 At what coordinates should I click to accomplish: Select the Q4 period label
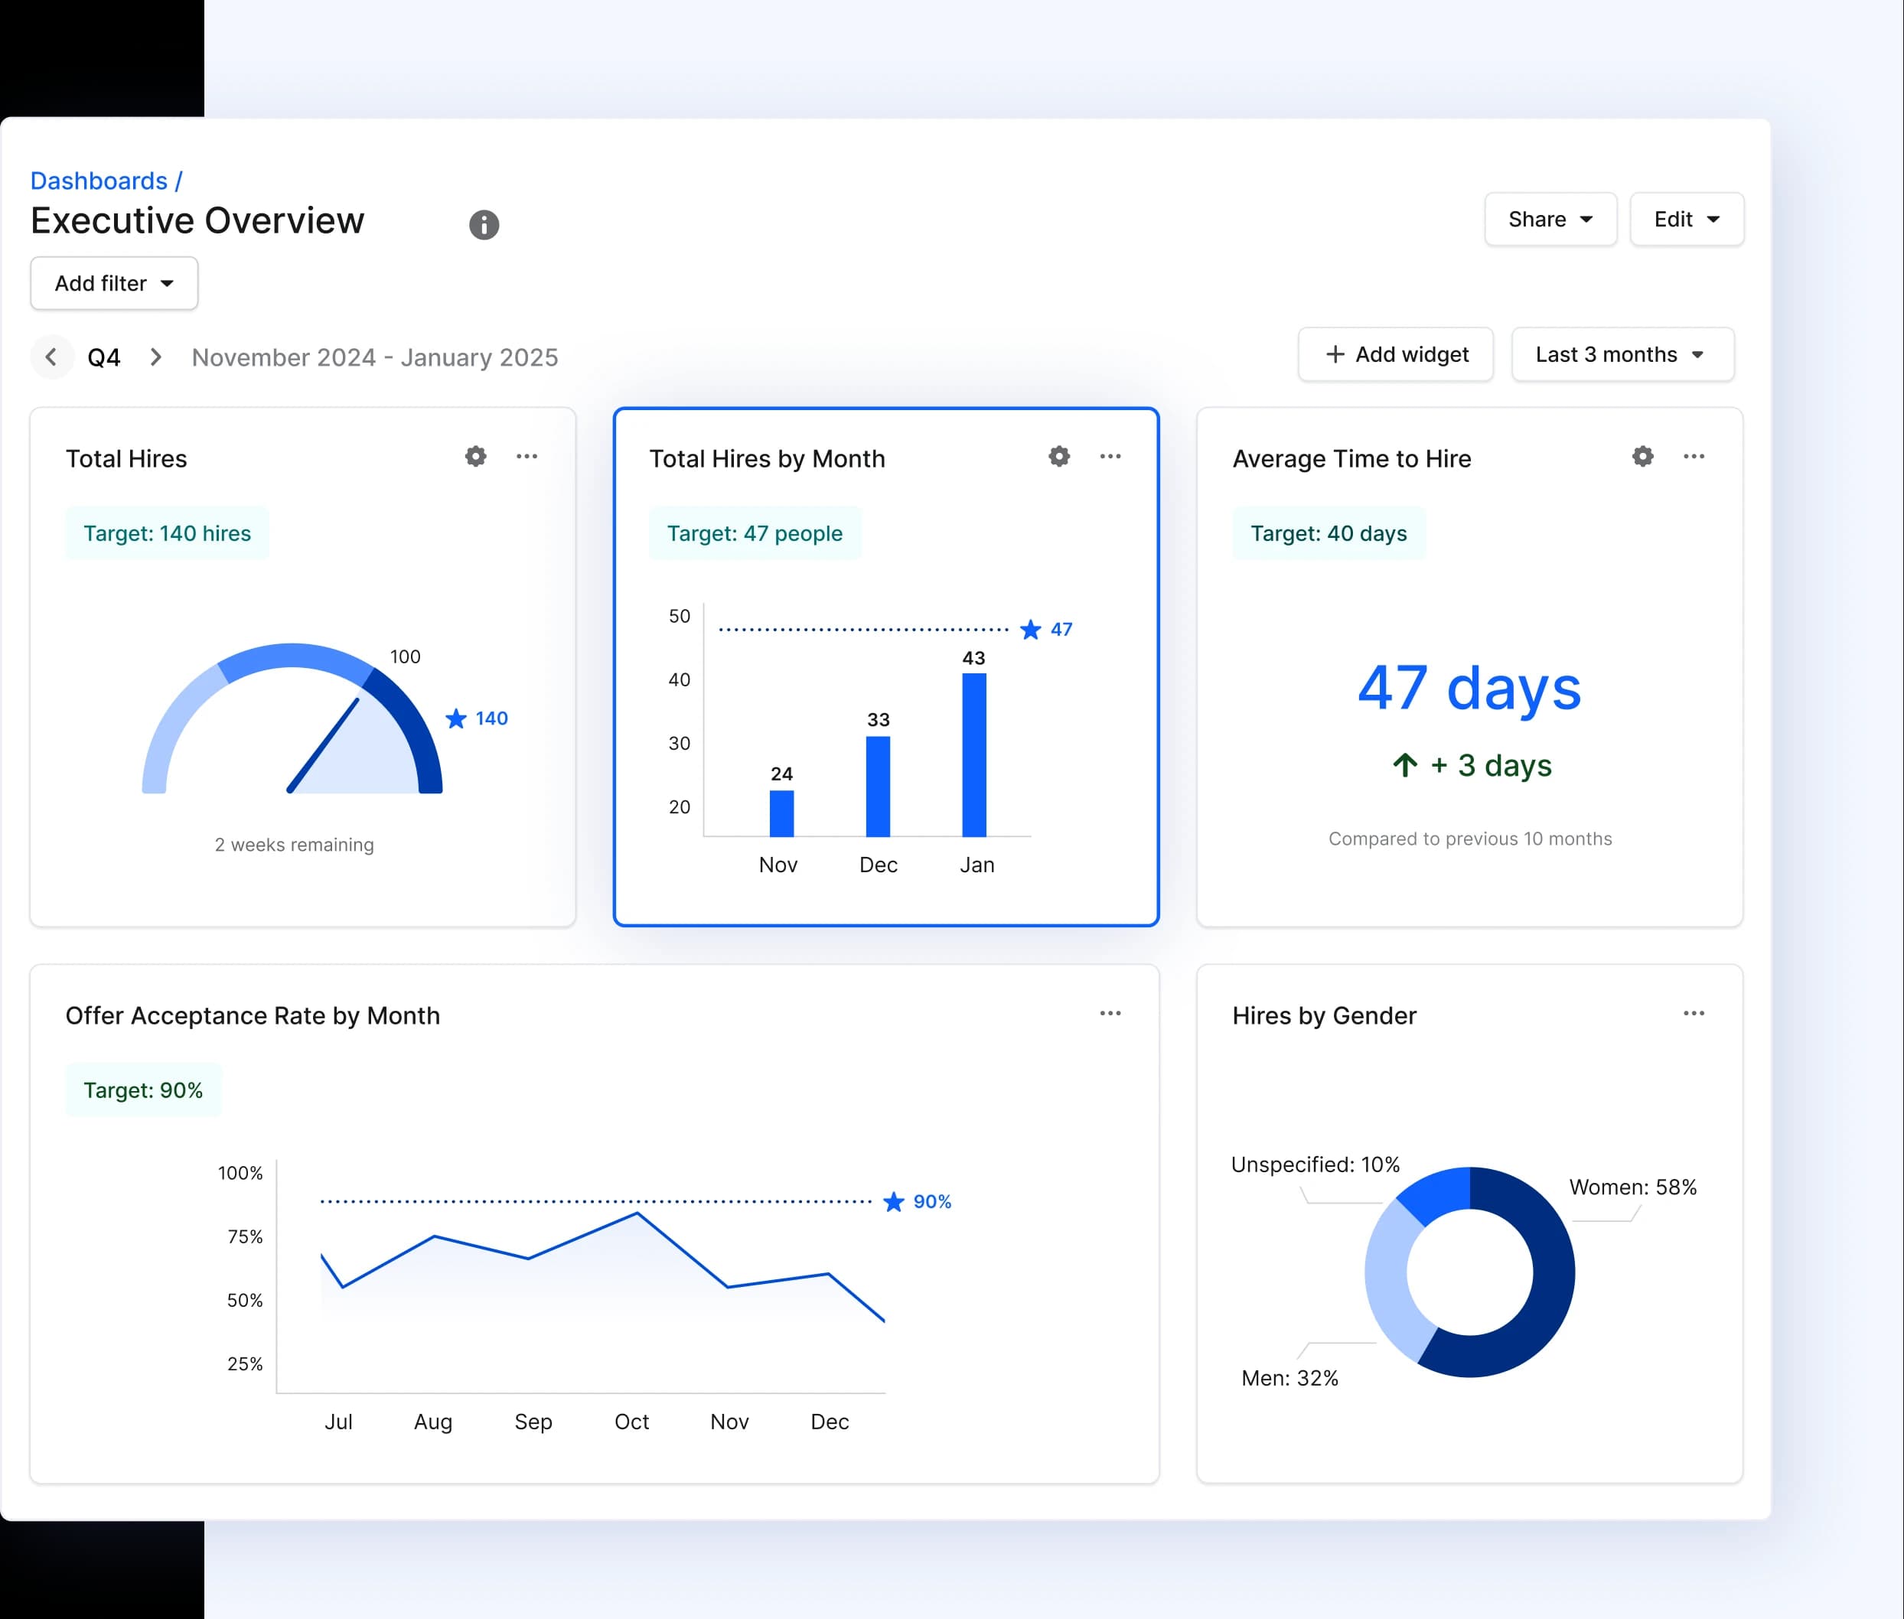click(x=103, y=357)
